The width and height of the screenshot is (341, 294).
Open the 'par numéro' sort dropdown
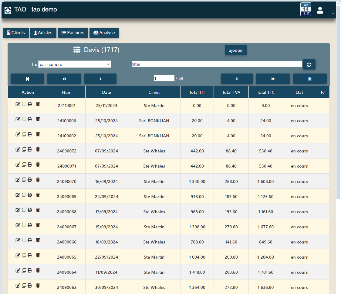click(x=75, y=64)
